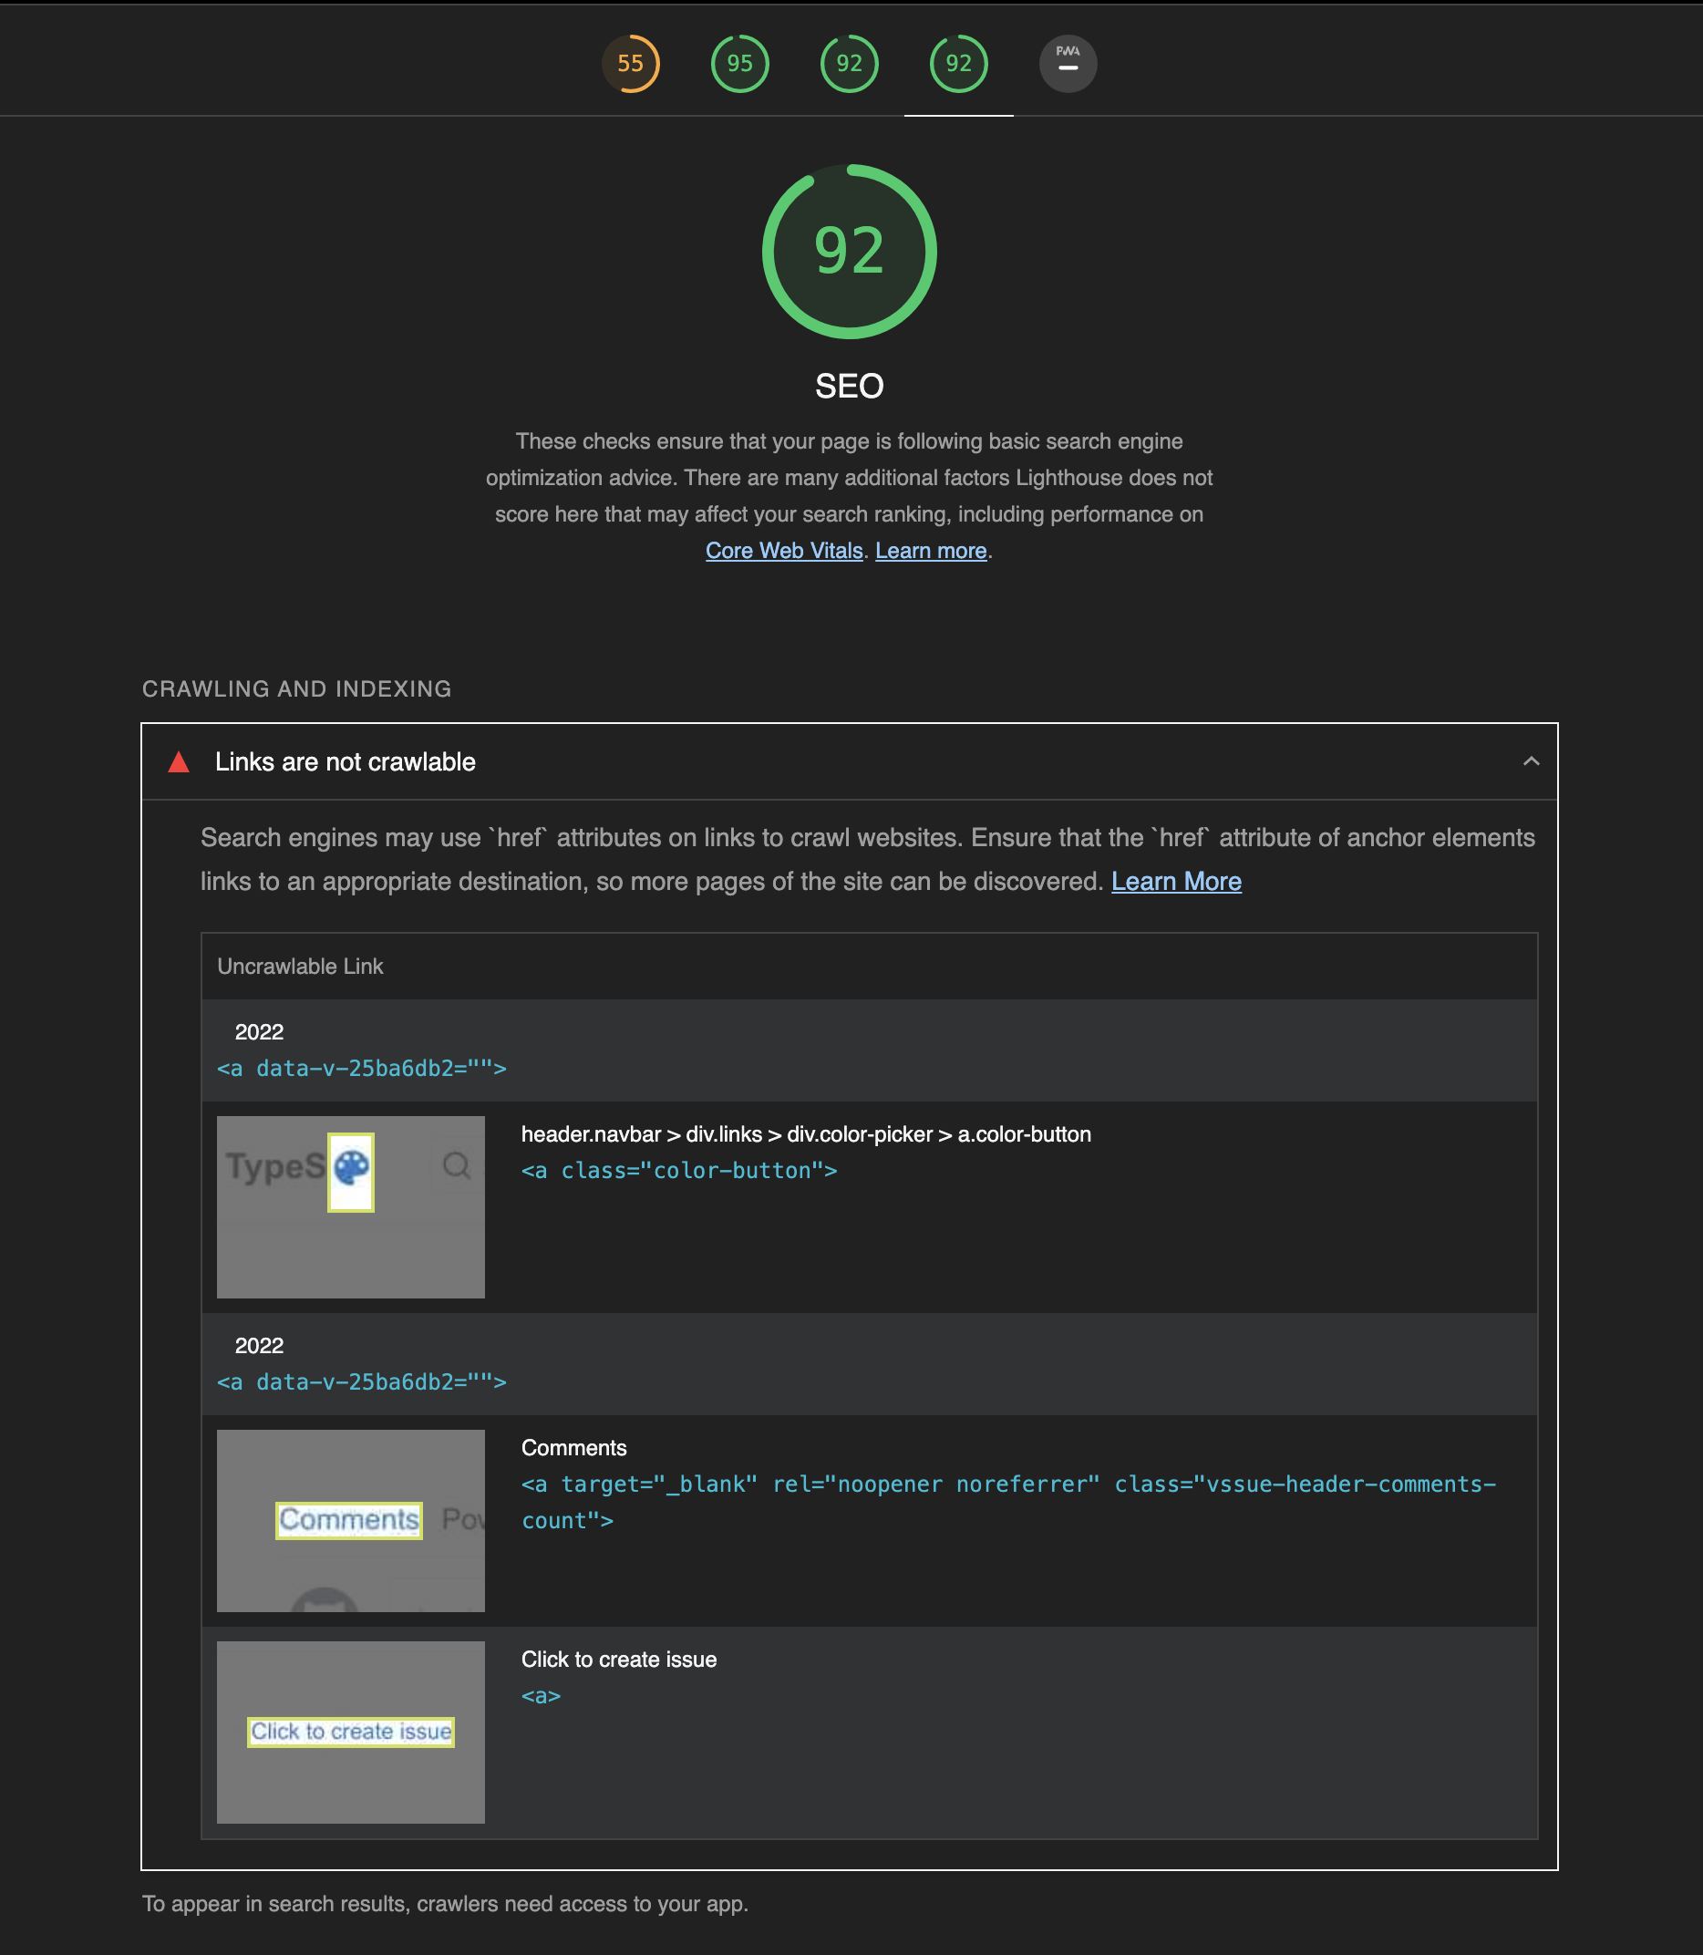The width and height of the screenshot is (1703, 1955).
Task: Open the Core Web Vitals link
Action: (783, 550)
